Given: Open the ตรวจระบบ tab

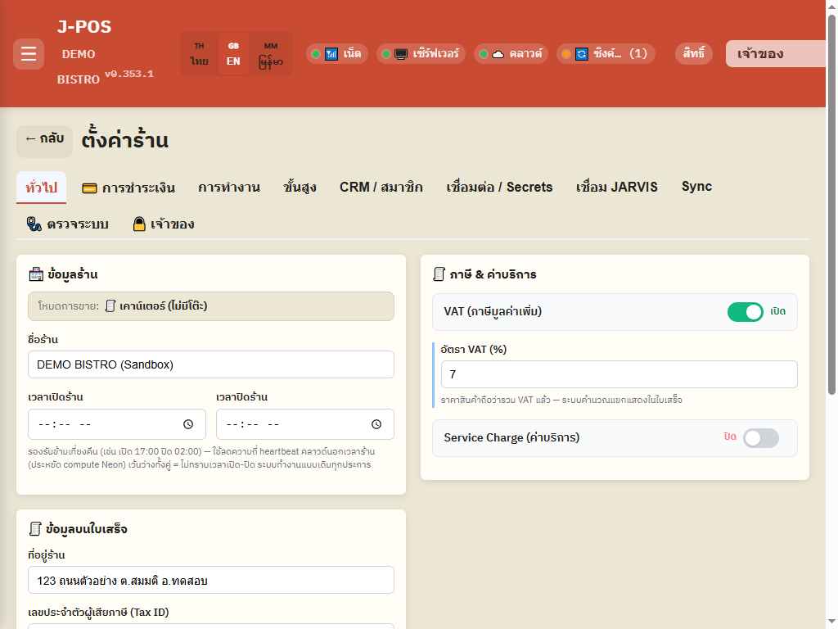Looking at the screenshot, I should coord(68,224).
